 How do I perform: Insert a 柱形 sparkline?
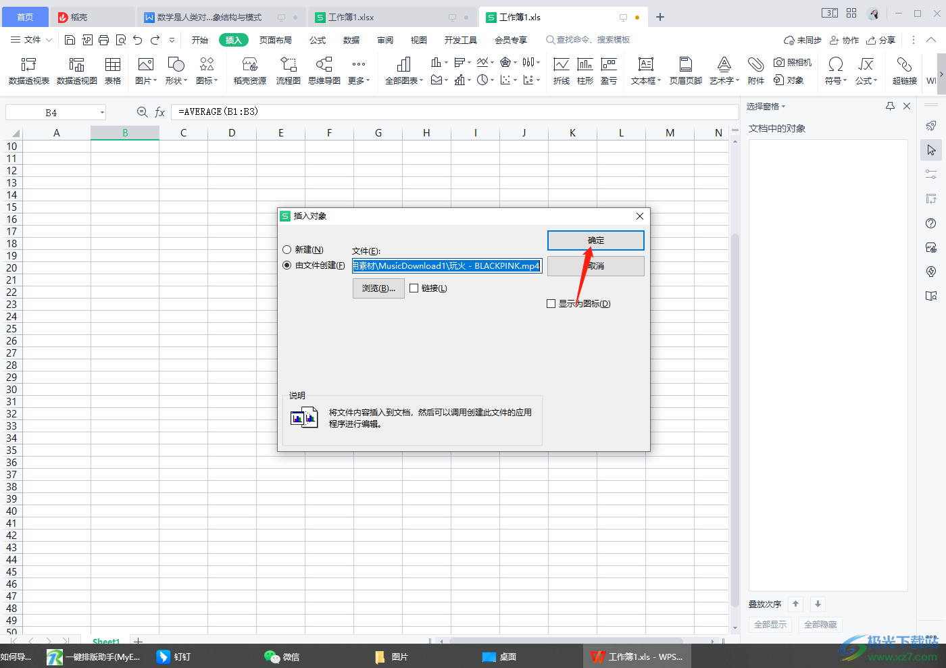[585, 71]
